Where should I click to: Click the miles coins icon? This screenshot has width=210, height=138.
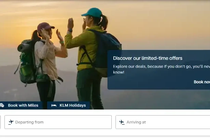tap(2, 105)
